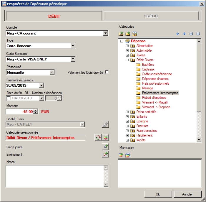Select Coiffeur-esthéticienne category
The height and width of the screenshot is (202, 206).
pyautogui.click(x=157, y=74)
